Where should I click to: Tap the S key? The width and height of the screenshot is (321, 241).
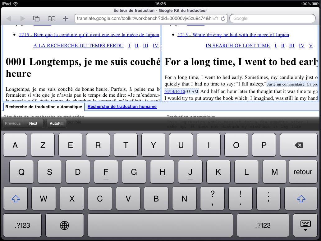click(x=49, y=172)
